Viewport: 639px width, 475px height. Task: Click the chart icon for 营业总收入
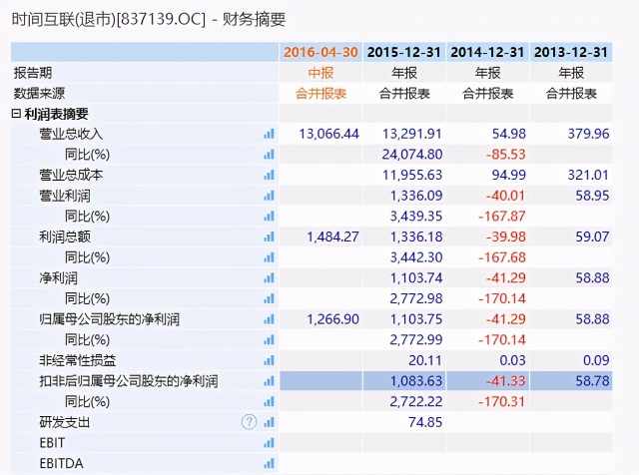click(269, 134)
